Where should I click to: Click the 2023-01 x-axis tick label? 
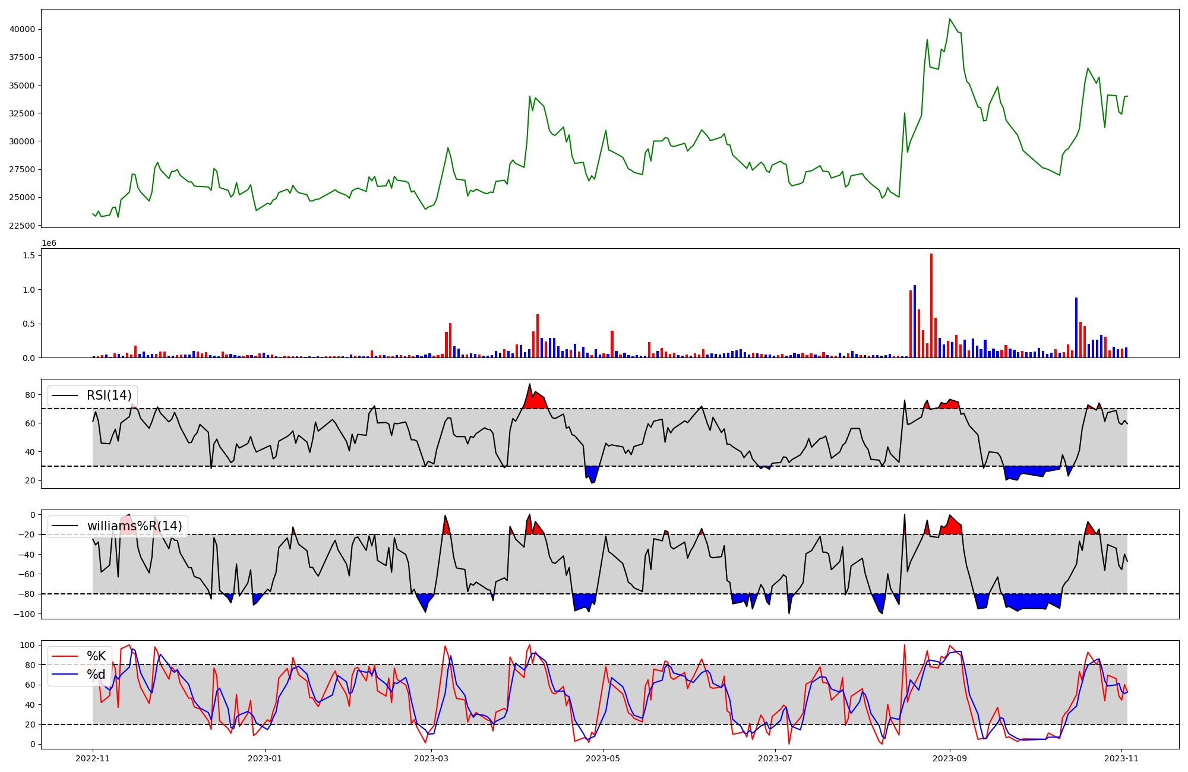(265, 758)
